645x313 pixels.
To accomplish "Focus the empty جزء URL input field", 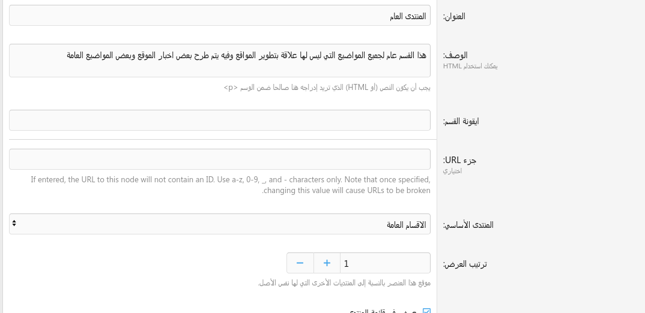I will coord(220,159).
